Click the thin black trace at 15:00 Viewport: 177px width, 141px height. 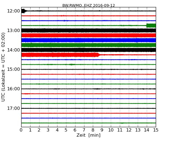(x=88, y=69)
